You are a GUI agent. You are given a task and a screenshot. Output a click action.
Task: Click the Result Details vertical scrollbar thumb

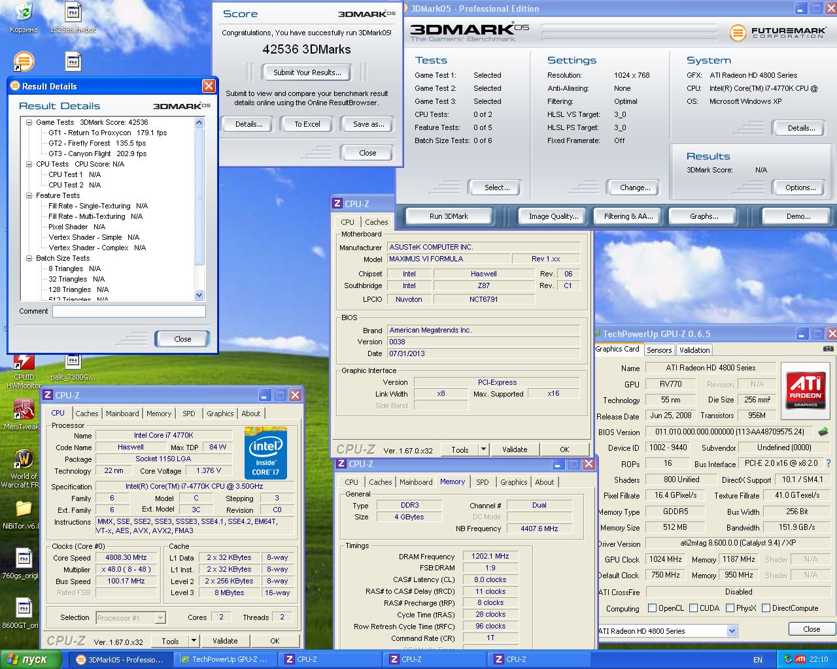pos(199,197)
